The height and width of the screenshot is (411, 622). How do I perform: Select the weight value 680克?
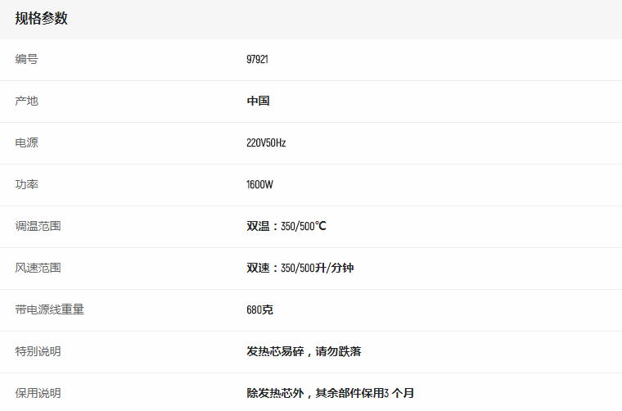point(259,310)
